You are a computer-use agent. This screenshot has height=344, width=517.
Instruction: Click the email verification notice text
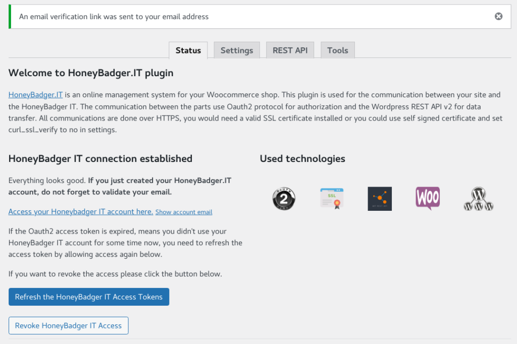114,17
